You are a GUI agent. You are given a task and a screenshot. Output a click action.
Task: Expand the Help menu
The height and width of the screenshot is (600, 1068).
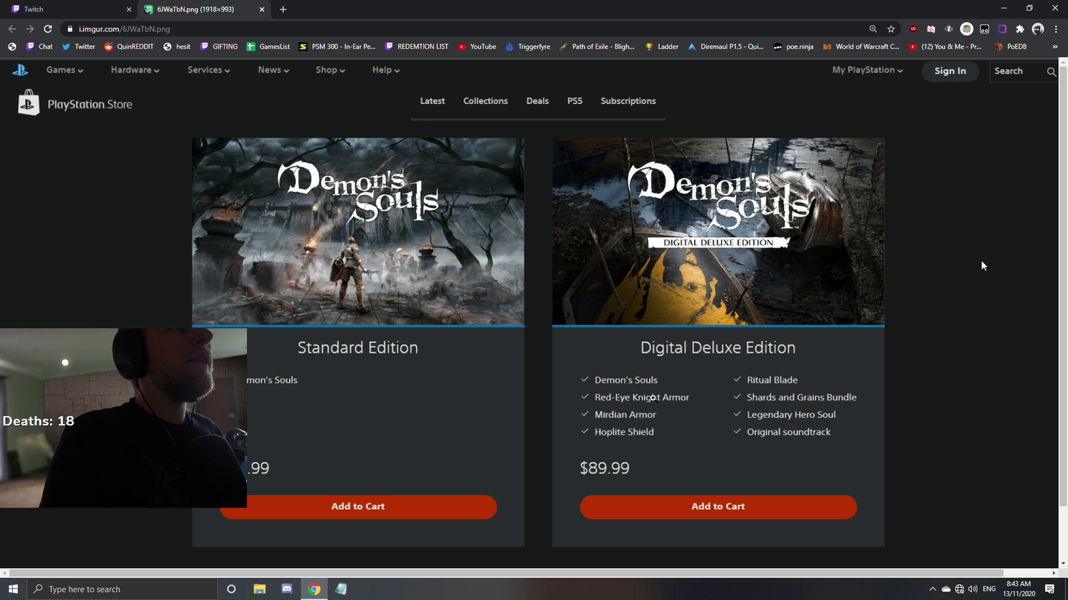[386, 70]
